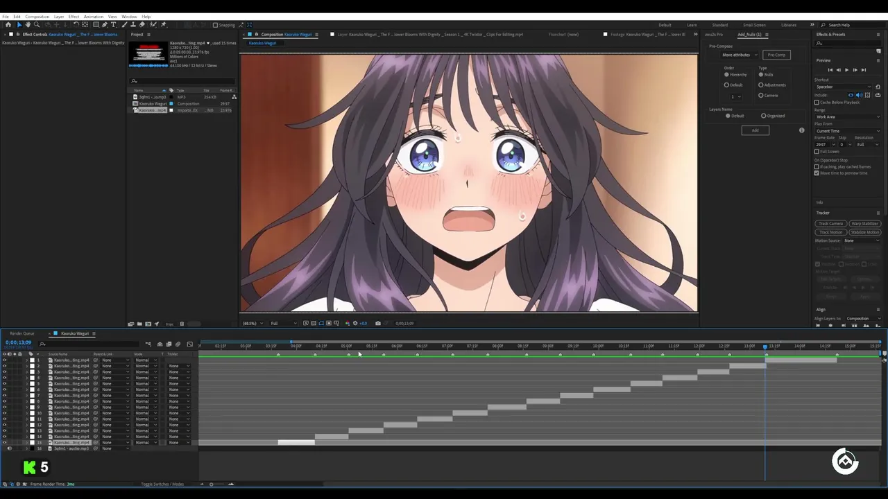Open the viewer magnification (68.5%) dropdown
Viewport: 888px width, 499px height.
[253, 323]
